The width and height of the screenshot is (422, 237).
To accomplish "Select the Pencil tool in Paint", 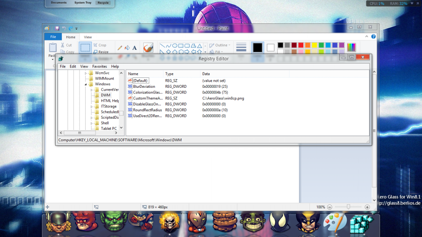I will [x=120, y=47].
